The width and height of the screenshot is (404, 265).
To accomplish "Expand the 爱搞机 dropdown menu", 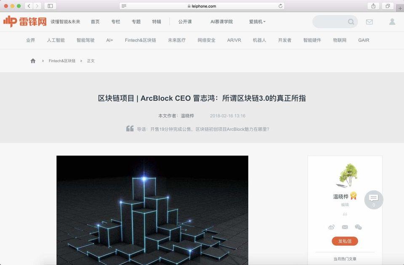I will click(x=257, y=22).
